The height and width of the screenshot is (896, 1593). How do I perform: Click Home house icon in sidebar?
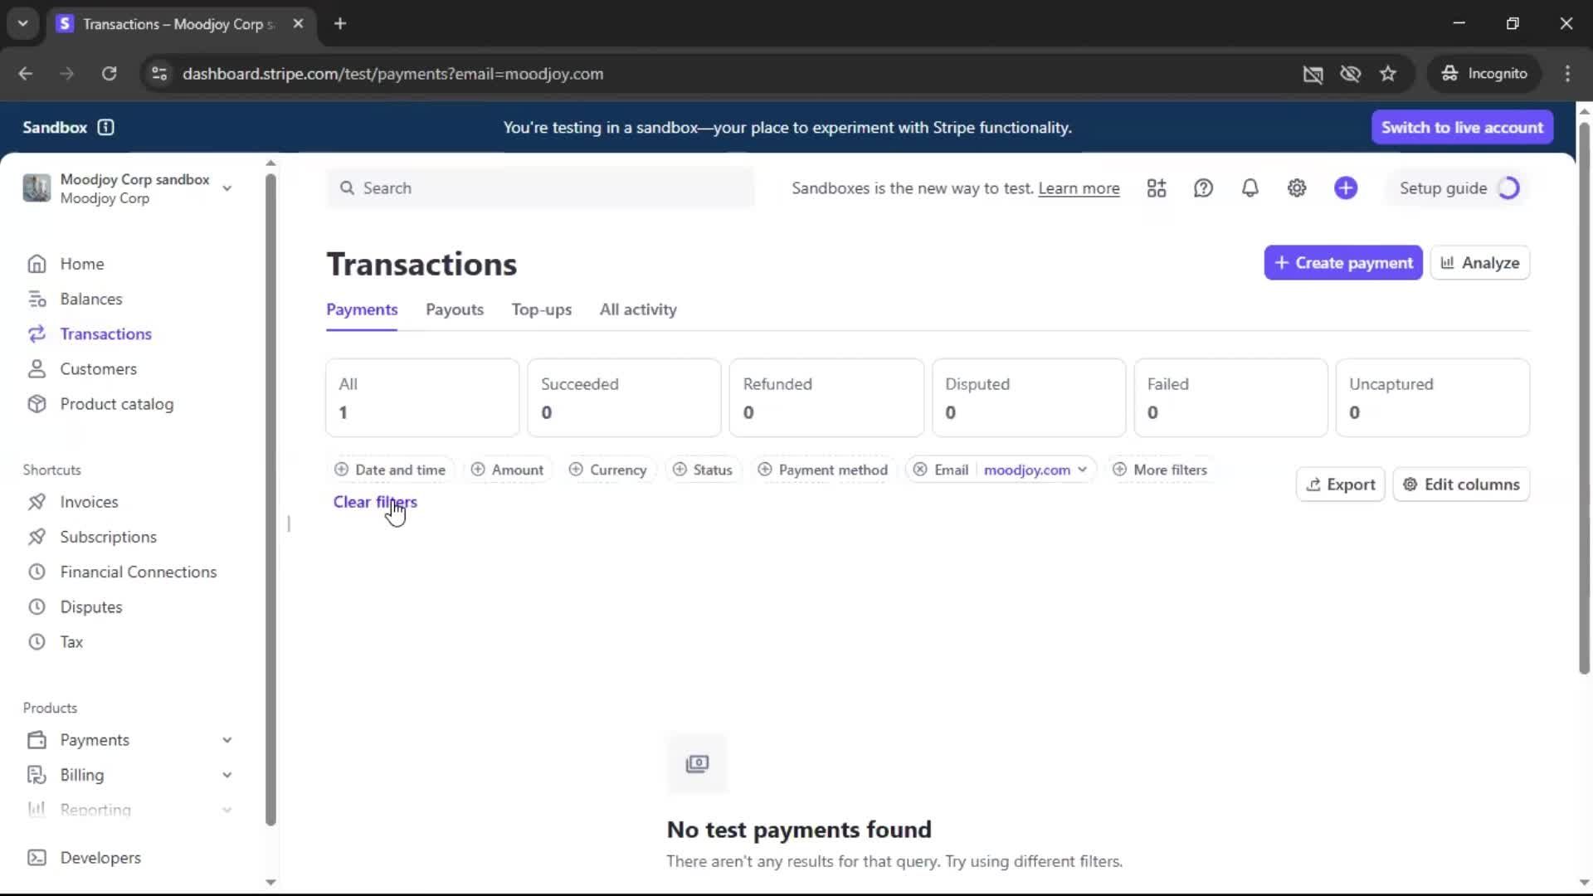[x=37, y=264]
